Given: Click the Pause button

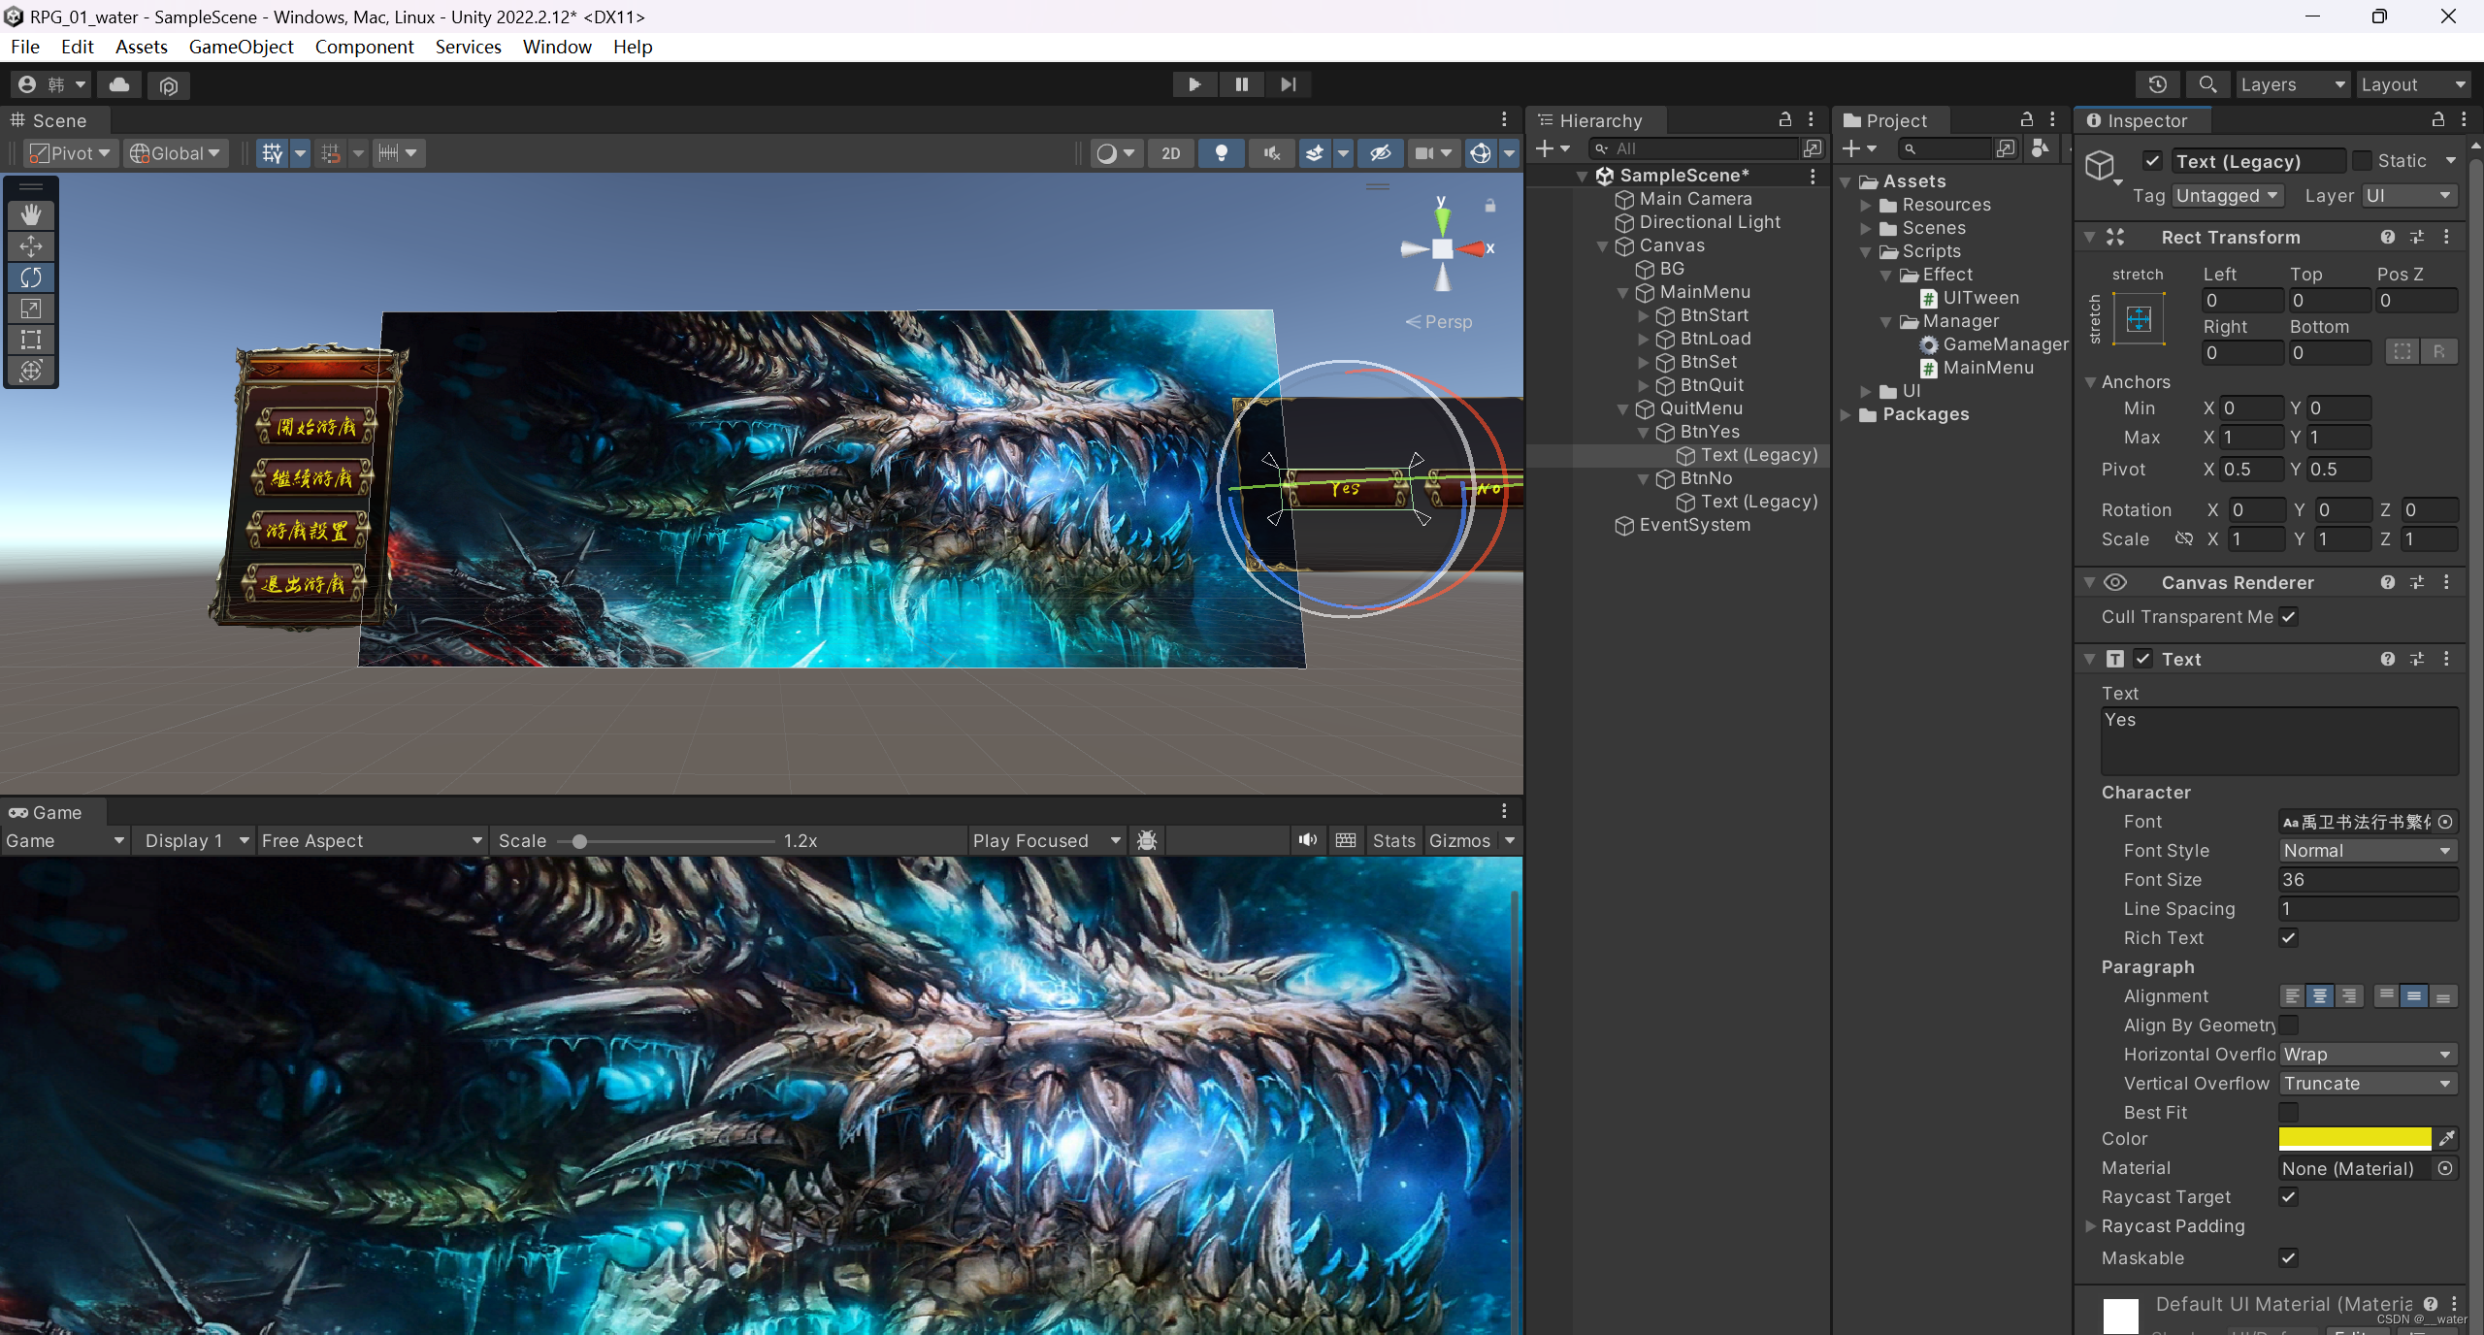Looking at the screenshot, I should [1241, 84].
